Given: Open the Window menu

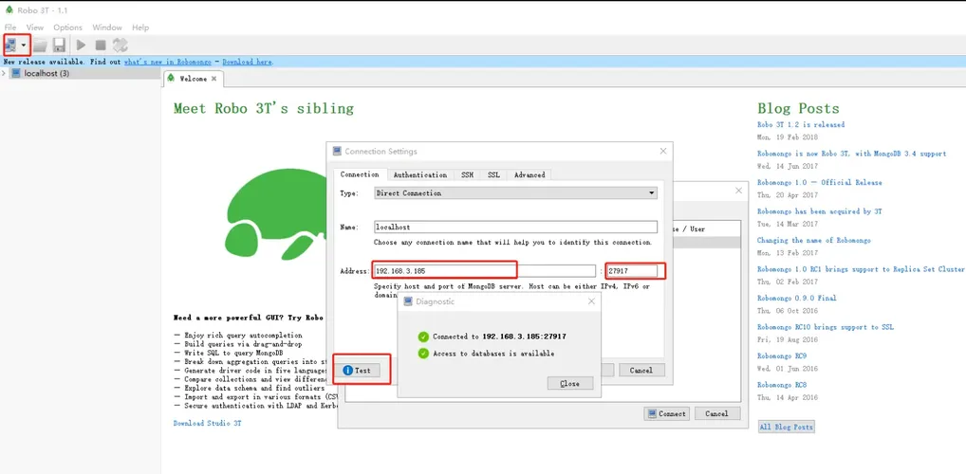Looking at the screenshot, I should click(107, 27).
